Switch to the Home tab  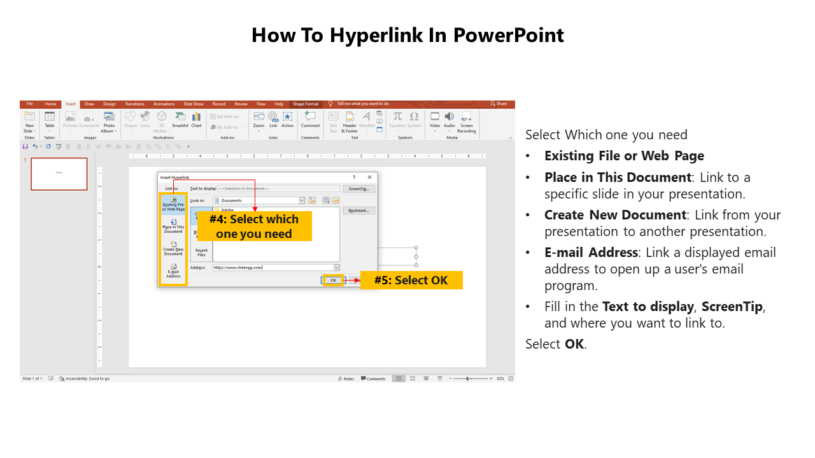pyautogui.click(x=50, y=104)
